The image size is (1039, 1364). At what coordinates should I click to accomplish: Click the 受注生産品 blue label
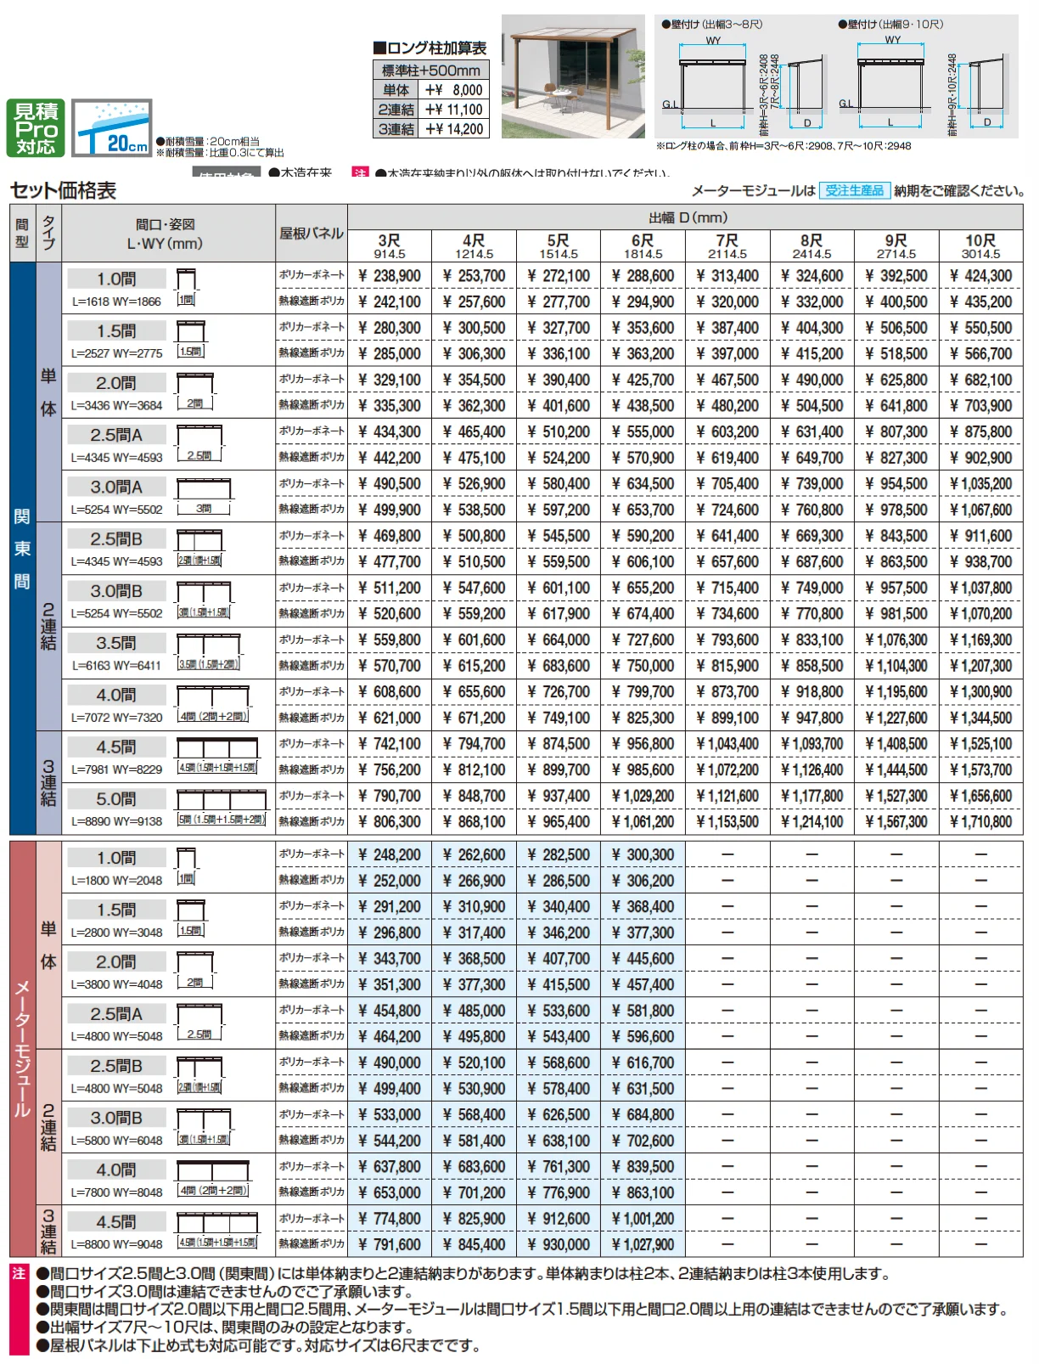(854, 191)
